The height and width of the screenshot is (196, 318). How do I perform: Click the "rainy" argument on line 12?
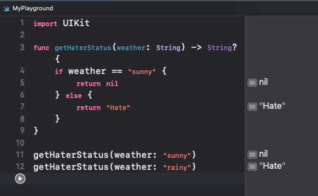click(x=177, y=167)
